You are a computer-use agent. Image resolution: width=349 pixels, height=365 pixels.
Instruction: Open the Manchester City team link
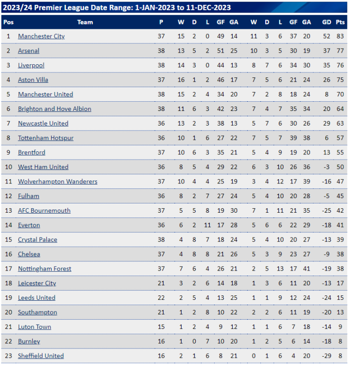click(x=41, y=36)
